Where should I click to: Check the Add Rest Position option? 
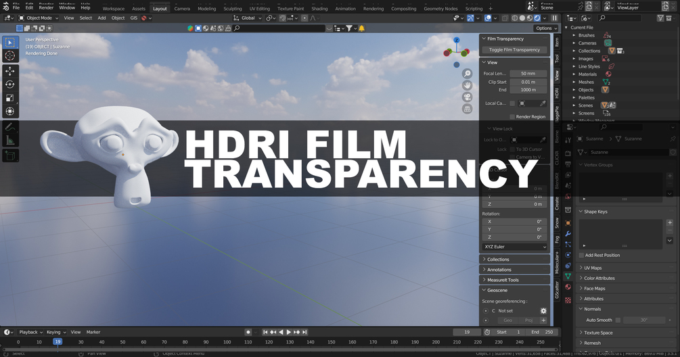pyautogui.click(x=582, y=255)
